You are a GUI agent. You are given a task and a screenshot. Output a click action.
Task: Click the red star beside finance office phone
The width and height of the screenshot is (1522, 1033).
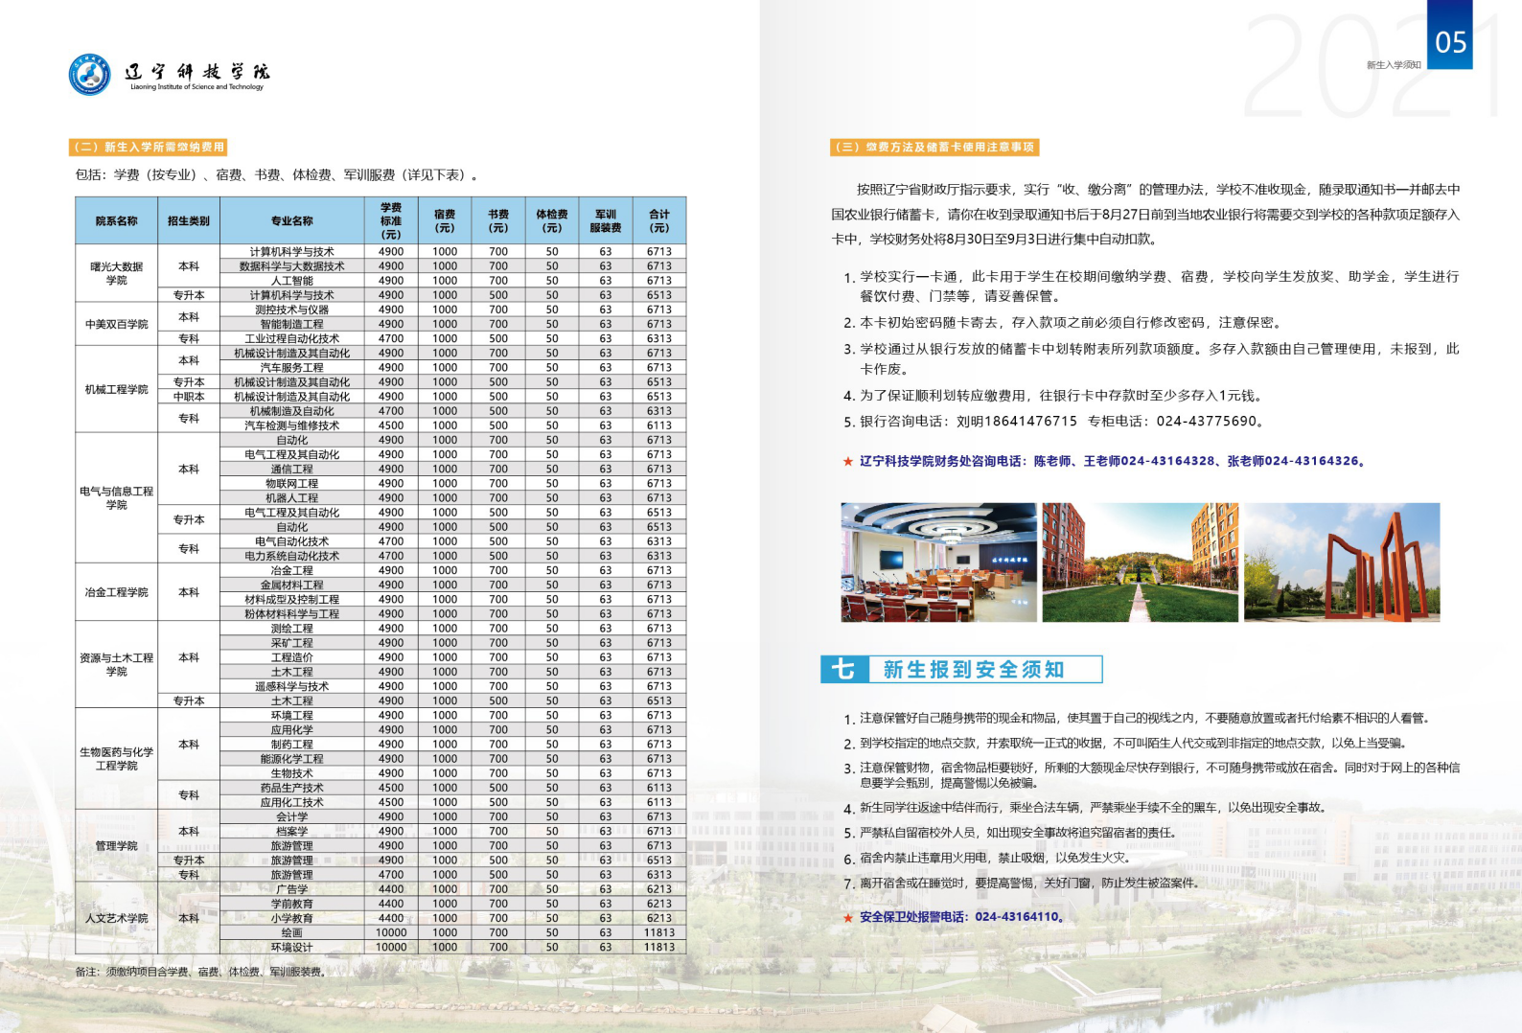pos(847,462)
